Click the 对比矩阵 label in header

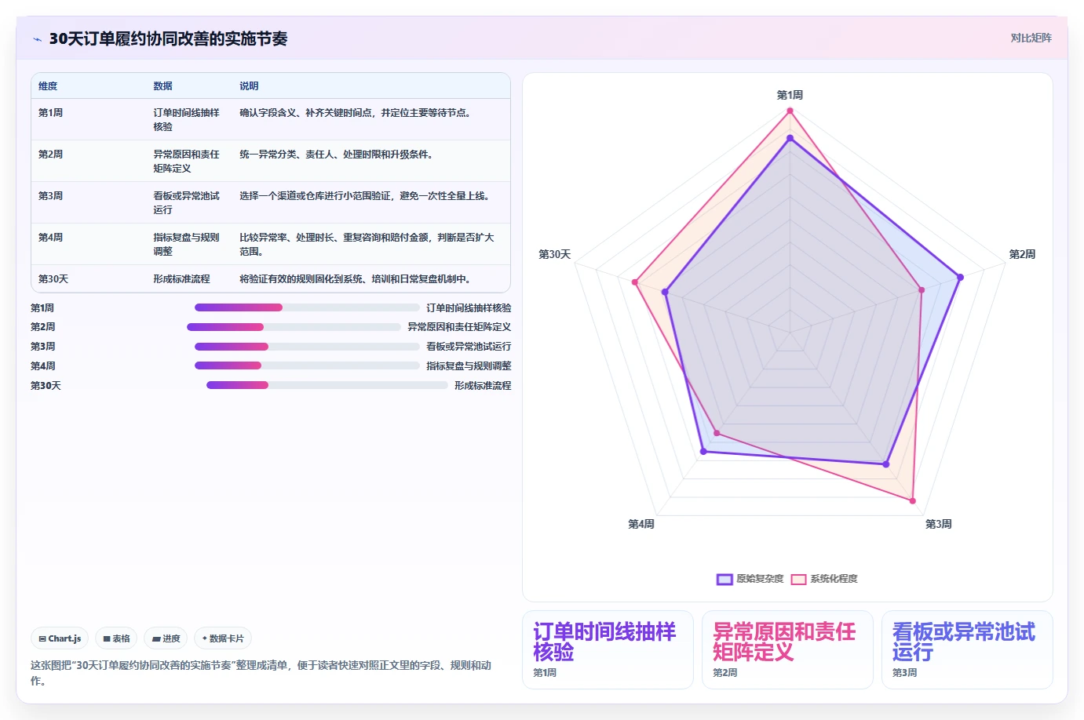[x=1031, y=38]
